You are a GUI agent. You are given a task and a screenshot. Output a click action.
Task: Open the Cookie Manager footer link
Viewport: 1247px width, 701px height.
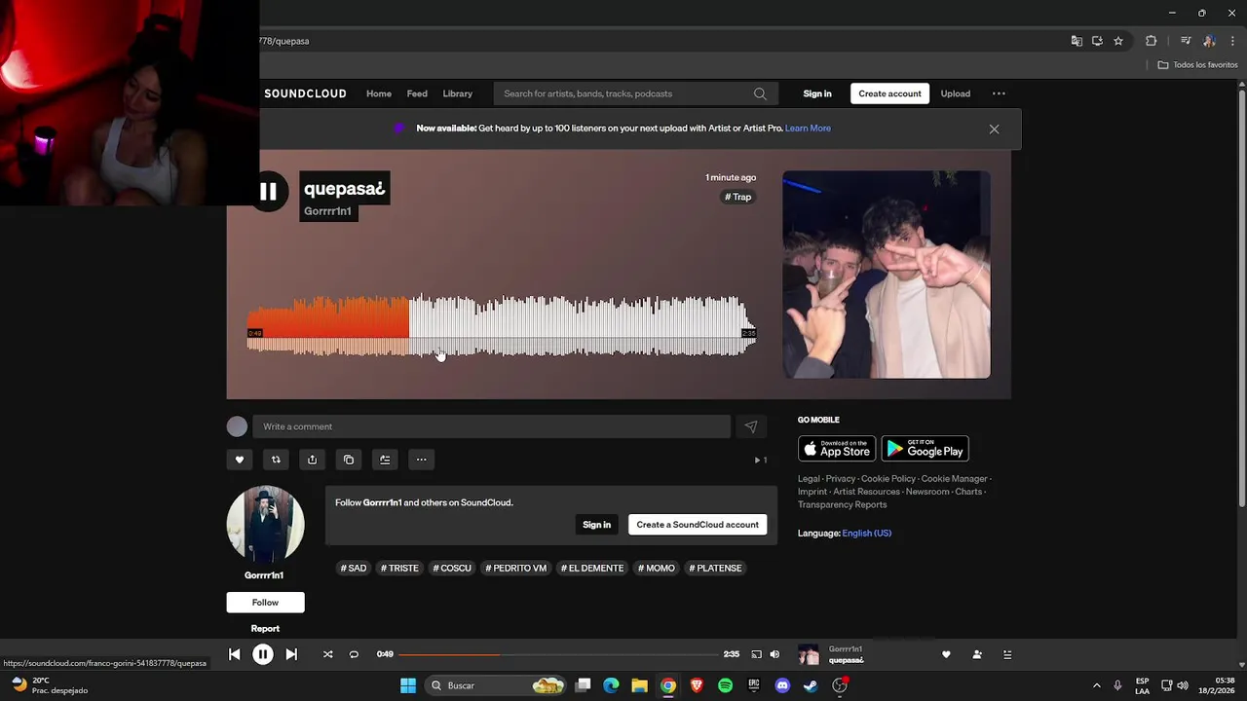(x=954, y=479)
